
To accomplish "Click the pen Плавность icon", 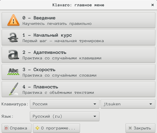I will (14, 89).
